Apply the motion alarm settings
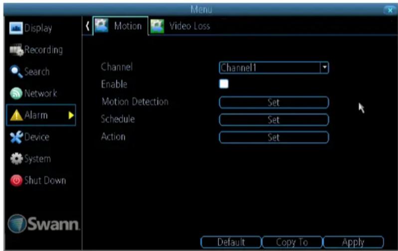The height and width of the screenshot is (251, 398). (353, 242)
